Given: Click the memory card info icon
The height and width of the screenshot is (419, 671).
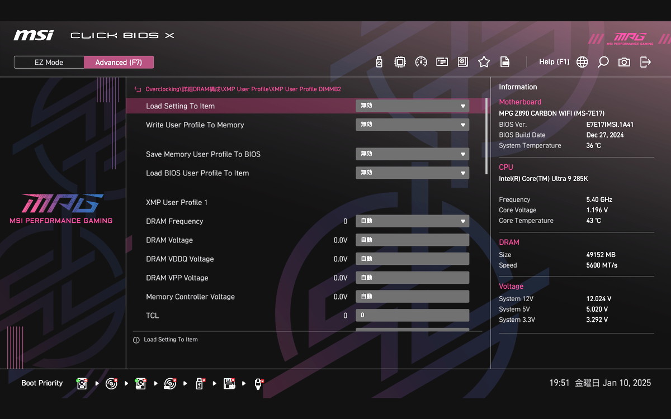Looking at the screenshot, I should click(x=442, y=62).
